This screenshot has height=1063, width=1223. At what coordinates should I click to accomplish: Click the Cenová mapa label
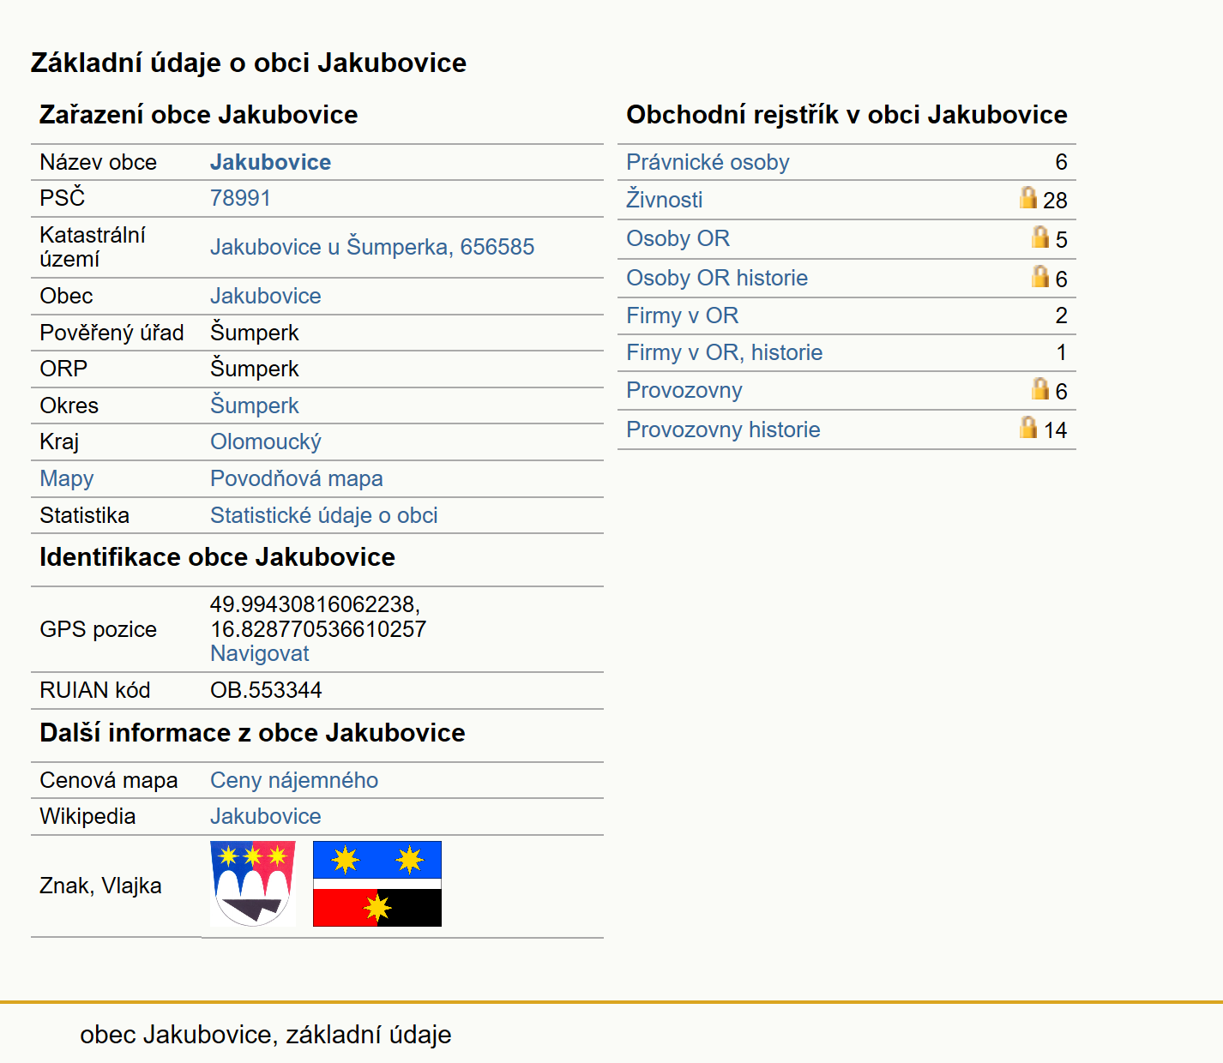(x=109, y=780)
